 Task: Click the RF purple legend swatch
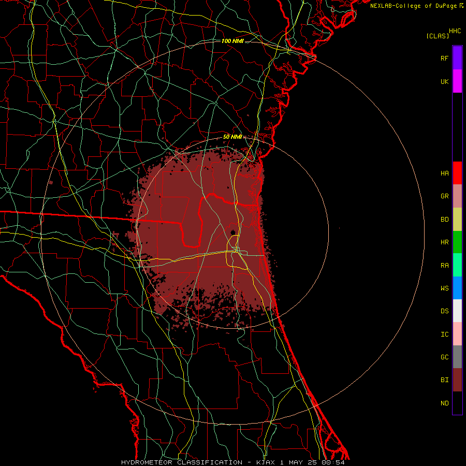tap(457, 58)
